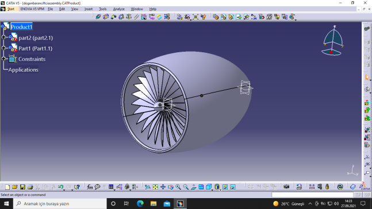Toggle the Hide/Show icon

pos(225,187)
